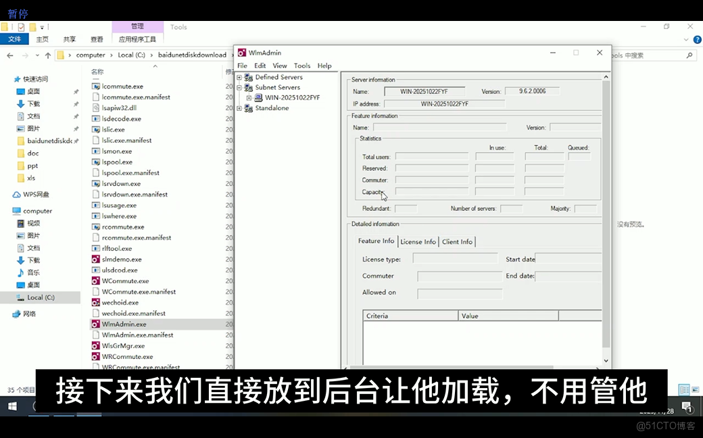This screenshot has width=703, height=438.
Task: Switch to the License Info tab
Action: [x=418, y=241]
